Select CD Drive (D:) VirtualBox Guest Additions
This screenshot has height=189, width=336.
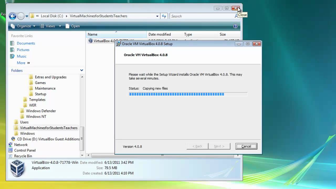click(48, 139)
